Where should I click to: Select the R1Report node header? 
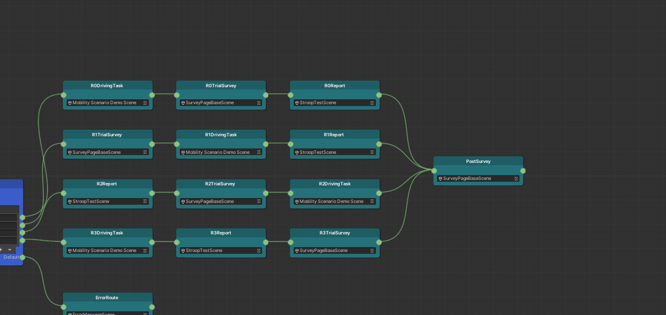click(335, 134)
